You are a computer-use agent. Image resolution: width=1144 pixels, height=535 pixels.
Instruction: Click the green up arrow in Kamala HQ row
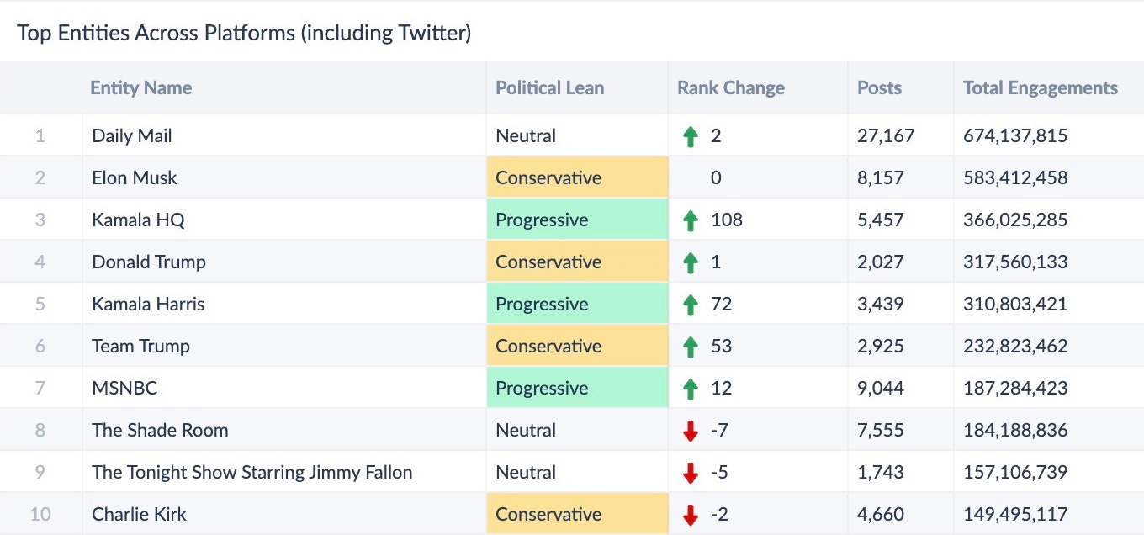click(x=691, y=220)
